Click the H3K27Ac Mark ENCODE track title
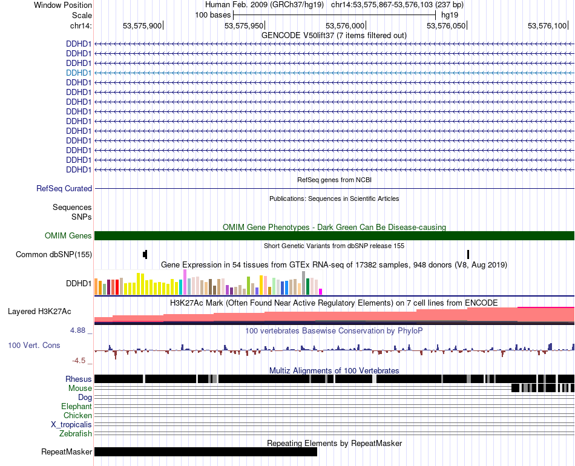The height and width of the screenshot is (466, 575). pos(334,303)
